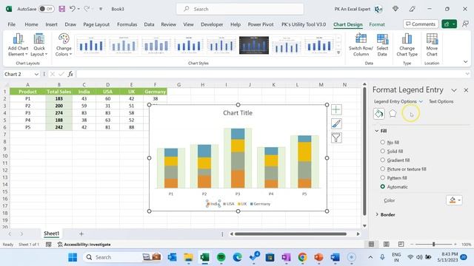Open Excel from the taskbar
The image size is (474, 266).
(204, 257)
